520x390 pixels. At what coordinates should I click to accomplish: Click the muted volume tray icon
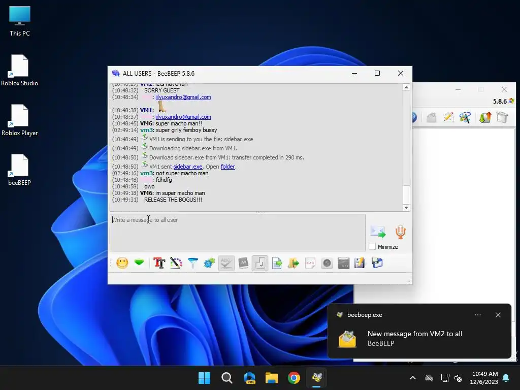coord(459,378)
